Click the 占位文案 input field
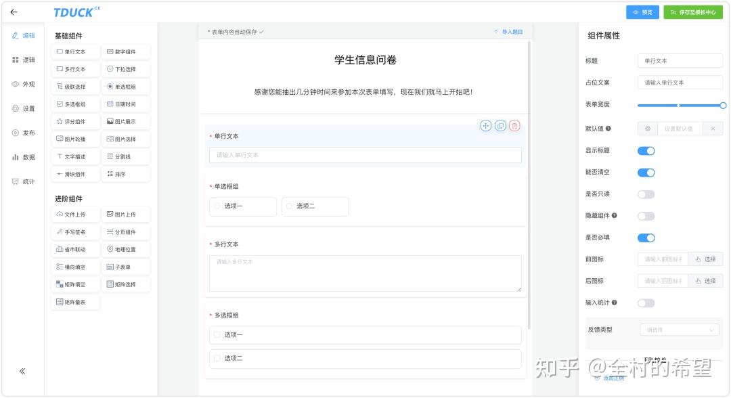 tap(680, 83)
